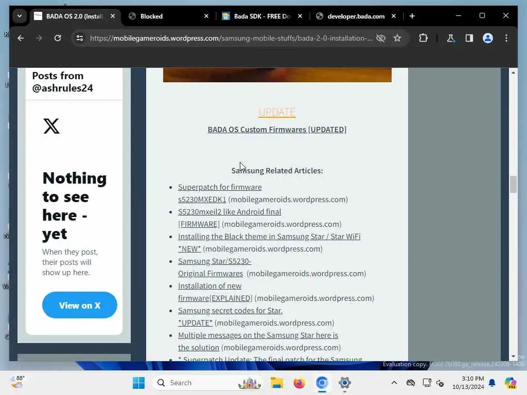This screenshot has width=527, height=395.
Task: Open the weather widget showing 88°
Action: [17, 383]
